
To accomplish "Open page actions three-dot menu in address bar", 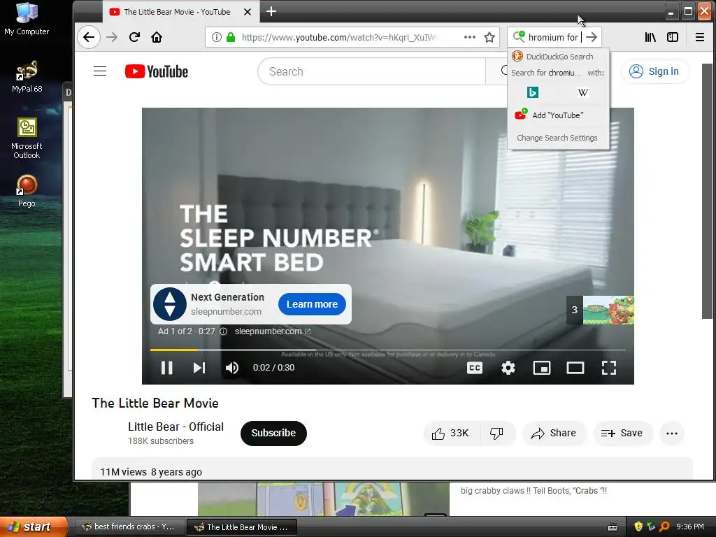I will (469, 37).
